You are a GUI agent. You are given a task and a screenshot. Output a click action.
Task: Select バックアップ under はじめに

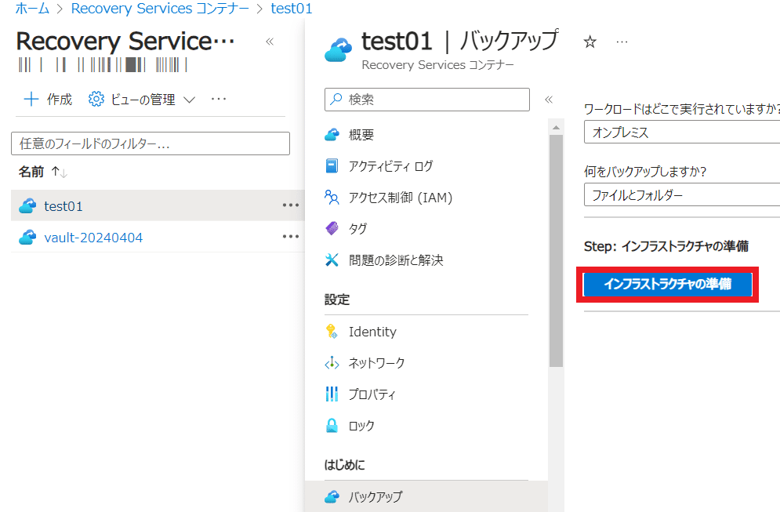[x=426, y=496]
